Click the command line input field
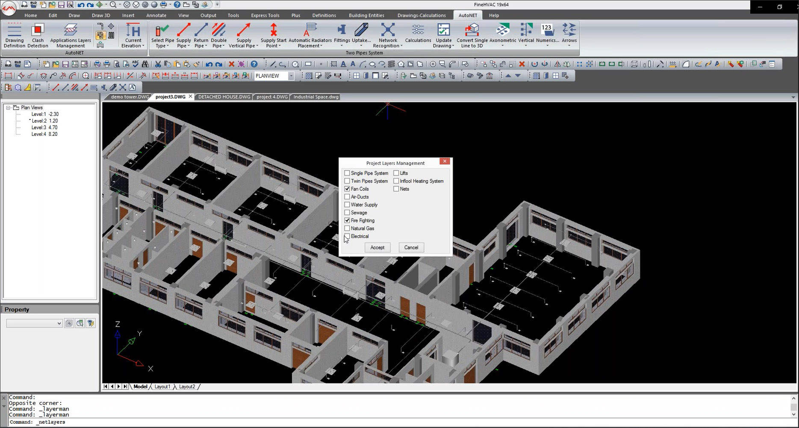The image size is (799, 428). (385, 422)
